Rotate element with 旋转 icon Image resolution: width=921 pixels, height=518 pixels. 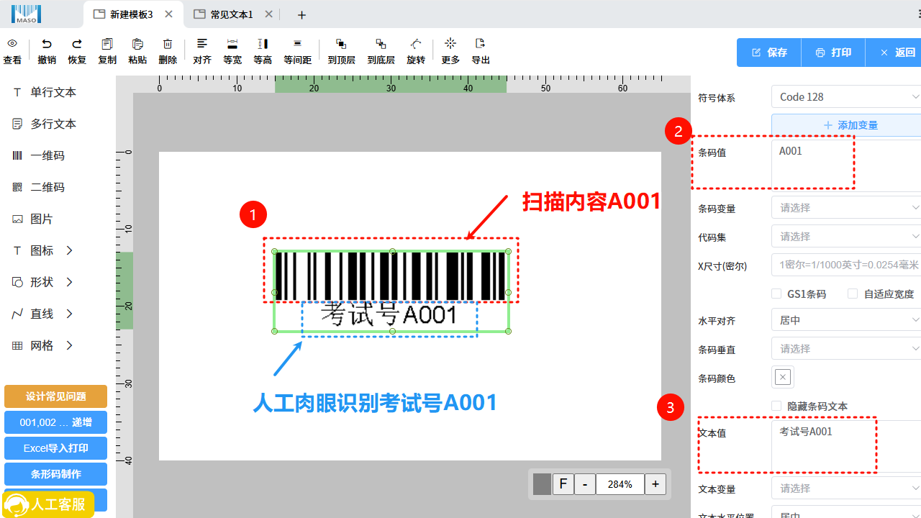click(416, 44)
